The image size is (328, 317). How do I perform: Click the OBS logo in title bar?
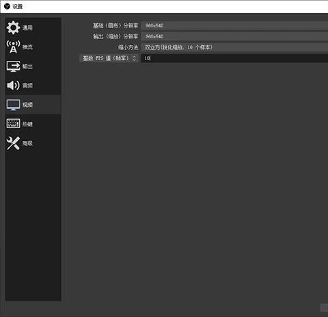7,6
